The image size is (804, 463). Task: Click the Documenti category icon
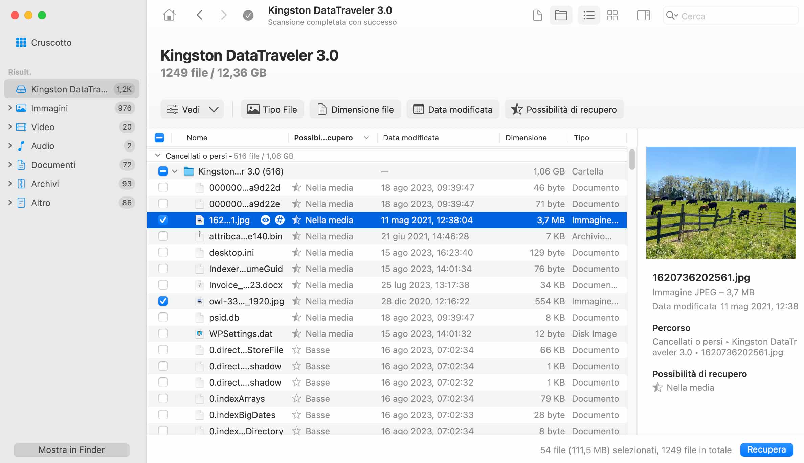[21, 165]
